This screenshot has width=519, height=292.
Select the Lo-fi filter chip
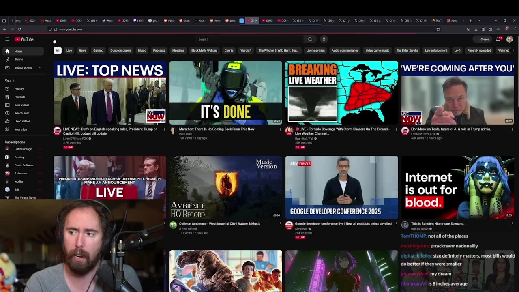(x=457, y=51)
